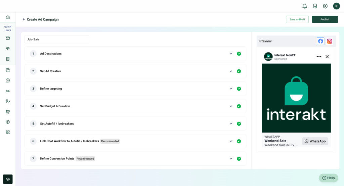
Task: Open the inbox mail icon in sidebar
Action: 8,38
